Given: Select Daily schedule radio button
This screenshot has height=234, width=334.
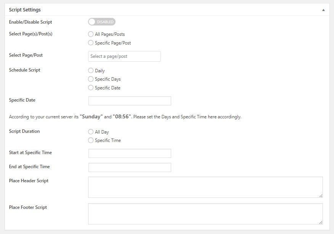Looking at the screenshot, I should [x=91, y=70].
